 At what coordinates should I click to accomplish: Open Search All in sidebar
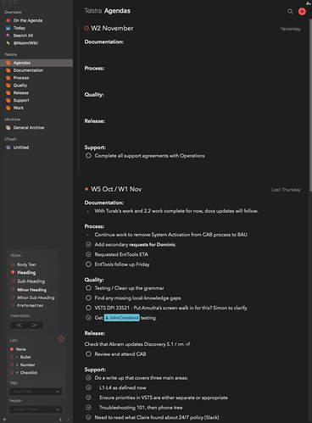(23, 36)
